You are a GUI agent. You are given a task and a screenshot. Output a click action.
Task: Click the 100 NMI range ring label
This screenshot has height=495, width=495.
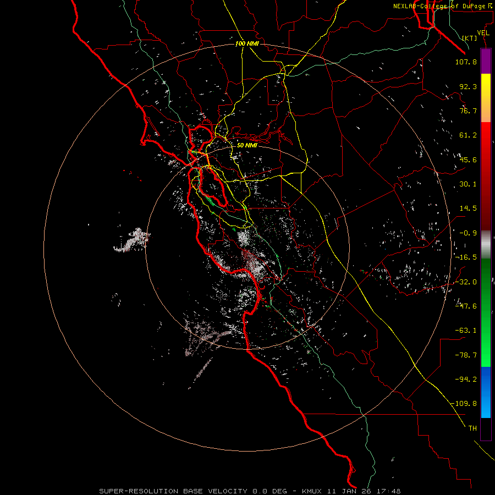click(247, 43)
